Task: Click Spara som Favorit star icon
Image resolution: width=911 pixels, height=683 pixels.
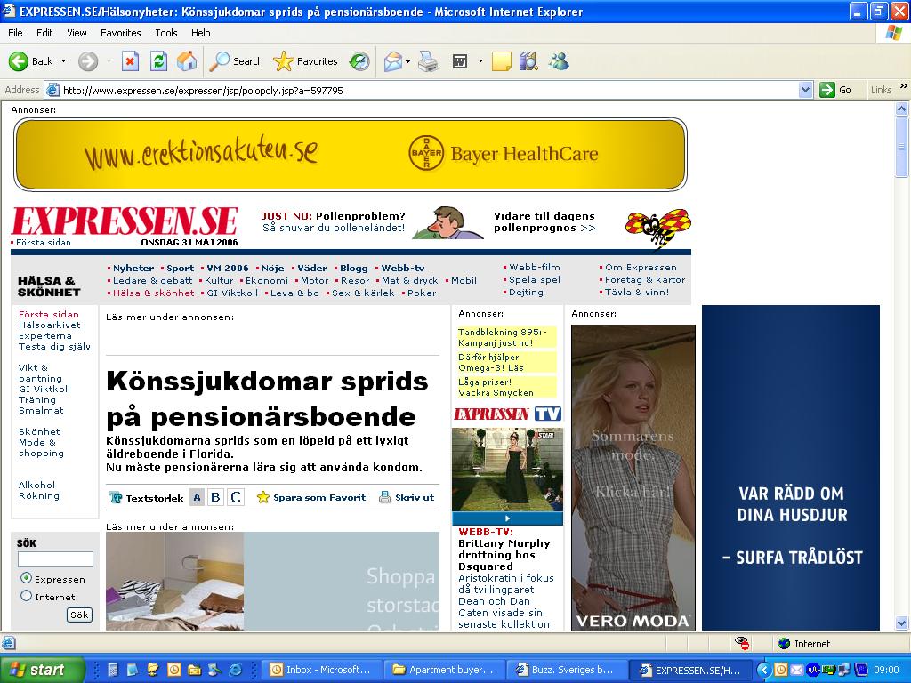Action: coord(263,497)
